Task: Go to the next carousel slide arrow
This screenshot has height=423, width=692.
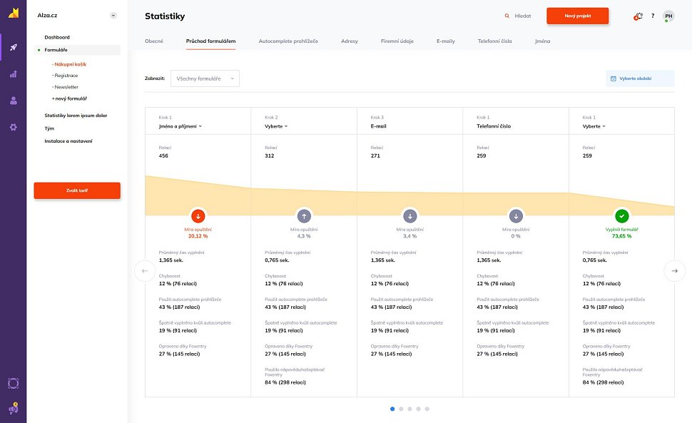Action: pos(674,270)
